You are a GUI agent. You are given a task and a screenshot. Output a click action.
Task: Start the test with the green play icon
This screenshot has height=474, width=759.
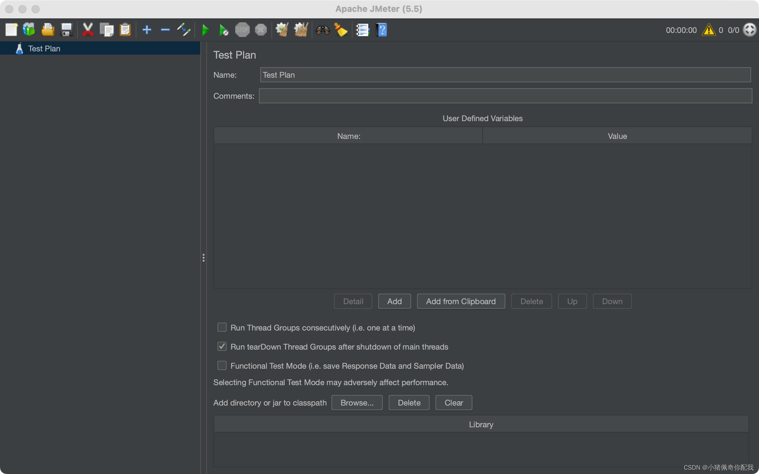(x=206, y=30)
